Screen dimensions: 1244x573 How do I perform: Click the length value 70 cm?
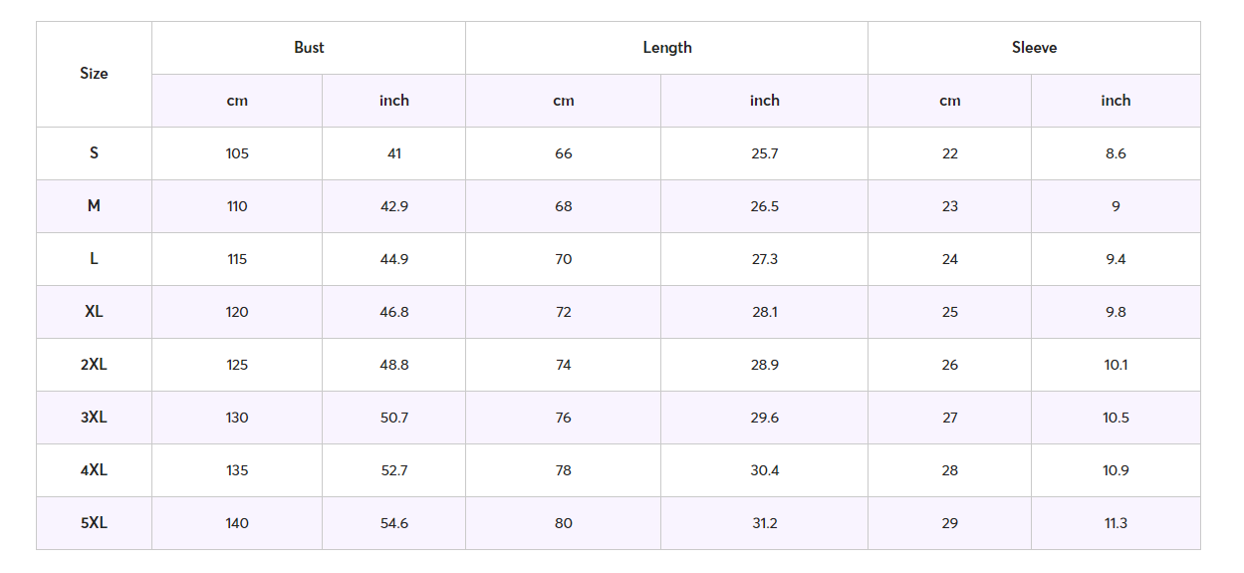click(x=564, y=259)
